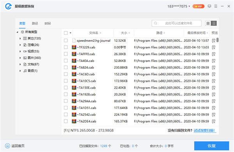Expand the 音频(1) category

(x=20, y=71)
